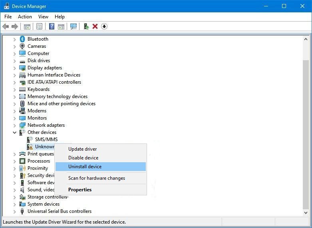Select the SMS/MMS device entry
312x228 pixels.
click(x=46, y=140)
